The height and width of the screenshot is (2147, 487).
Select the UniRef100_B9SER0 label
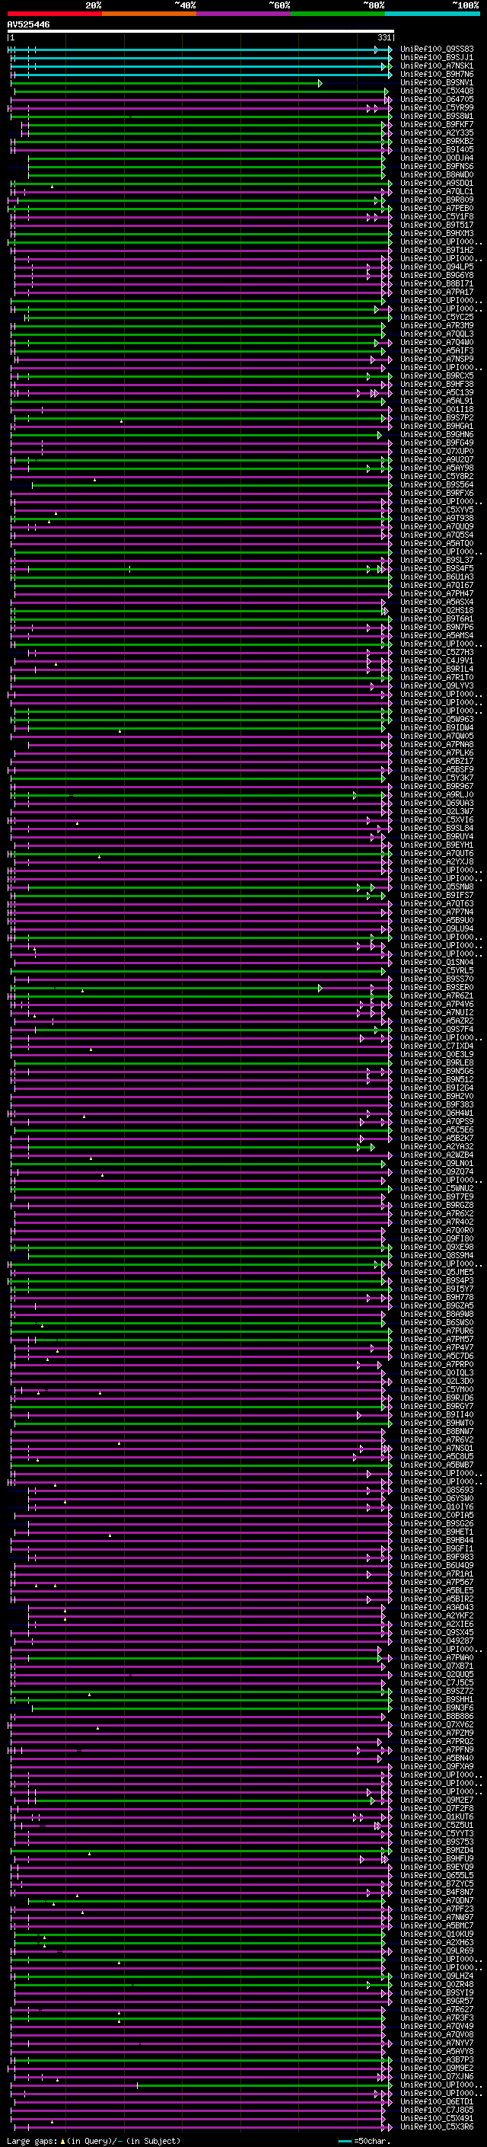click(x=437, y=988)
